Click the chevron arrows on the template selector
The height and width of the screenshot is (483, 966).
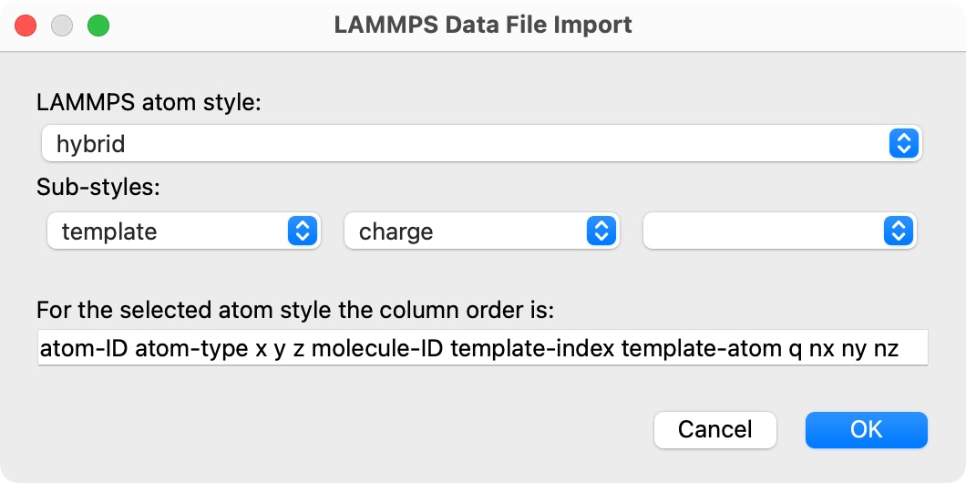tap(301, 231)
